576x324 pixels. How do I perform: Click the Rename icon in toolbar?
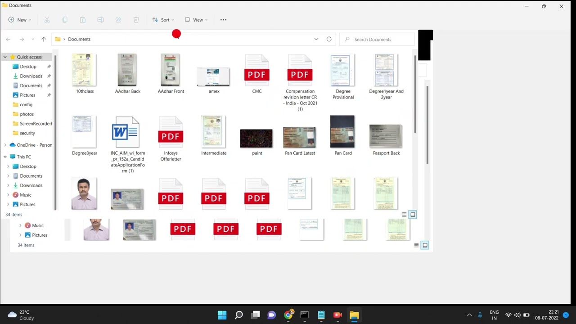100,20
